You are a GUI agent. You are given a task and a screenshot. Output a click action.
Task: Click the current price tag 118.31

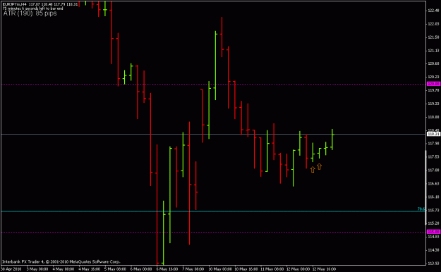[x=433, y=134]
